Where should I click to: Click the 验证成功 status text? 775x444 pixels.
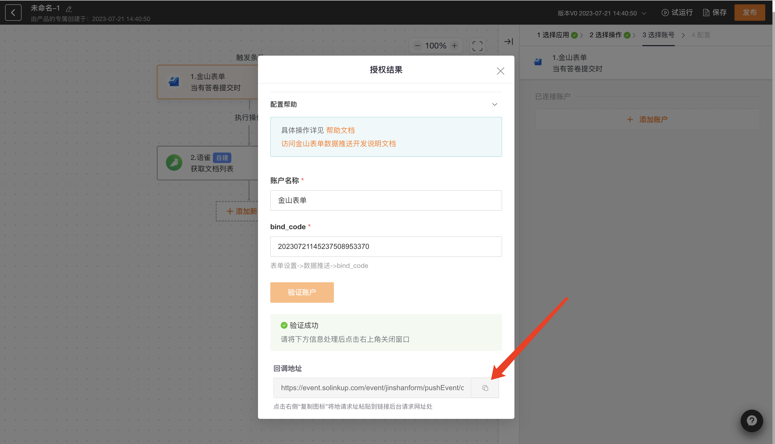[x=304, y=325]
